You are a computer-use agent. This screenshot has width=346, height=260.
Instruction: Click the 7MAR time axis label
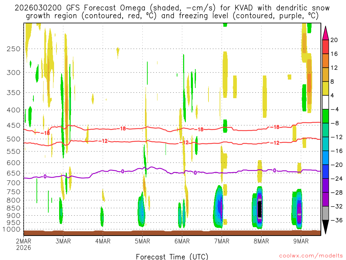222,241
